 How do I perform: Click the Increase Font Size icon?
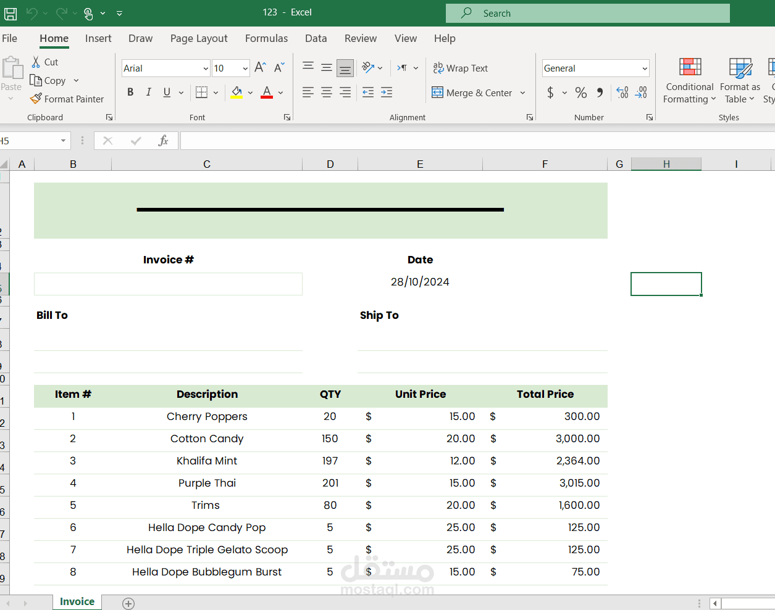coord(261,68)
